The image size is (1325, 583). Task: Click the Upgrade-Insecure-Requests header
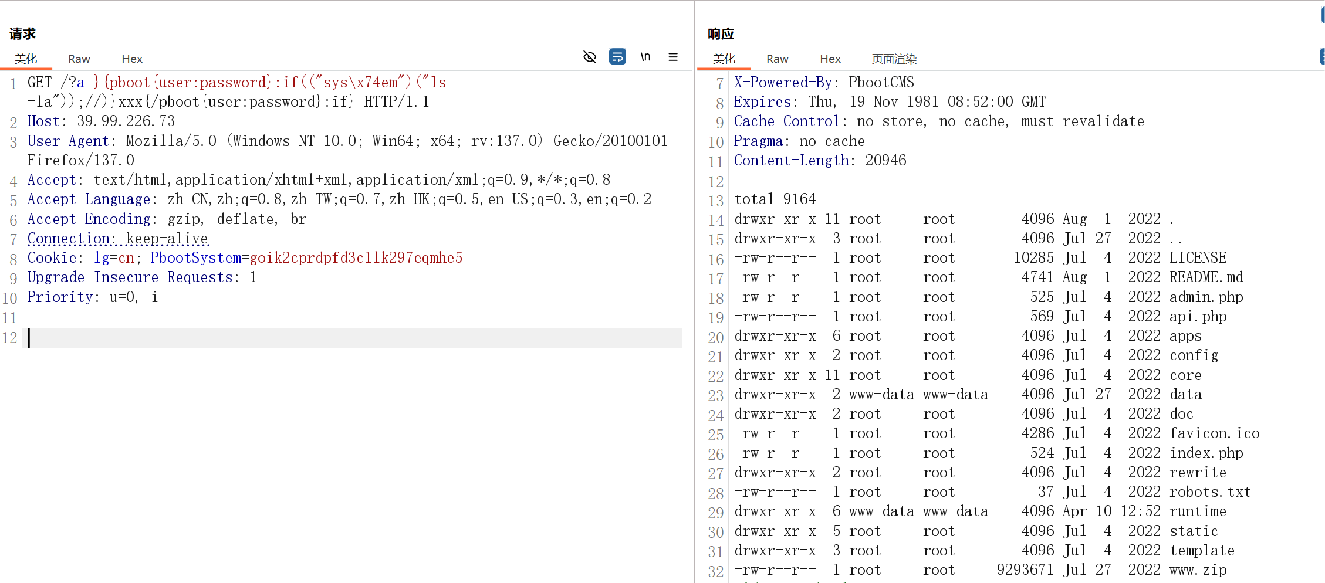point(142,277)
